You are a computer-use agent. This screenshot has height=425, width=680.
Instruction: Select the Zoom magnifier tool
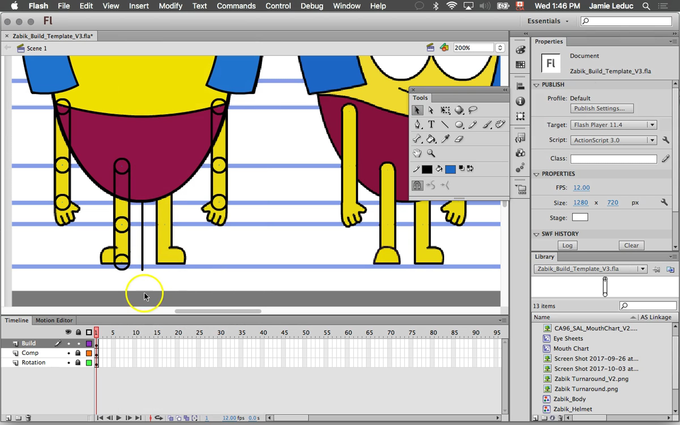431,153
